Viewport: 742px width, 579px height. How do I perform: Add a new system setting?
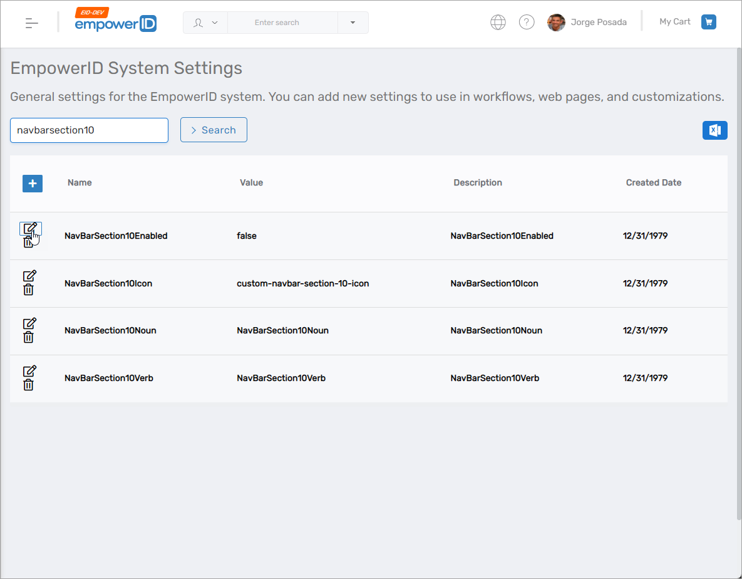click(33, 184)
